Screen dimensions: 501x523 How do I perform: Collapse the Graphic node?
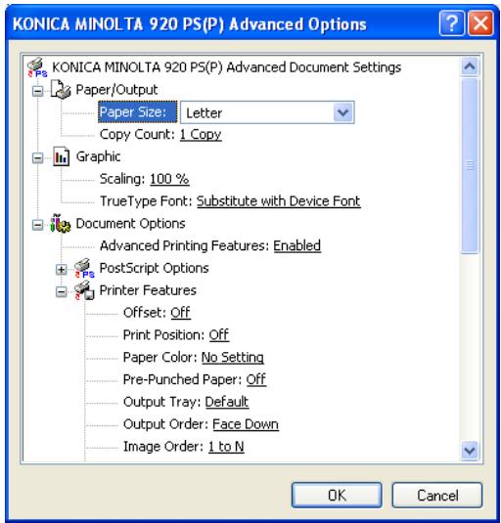tap(38, 158)
